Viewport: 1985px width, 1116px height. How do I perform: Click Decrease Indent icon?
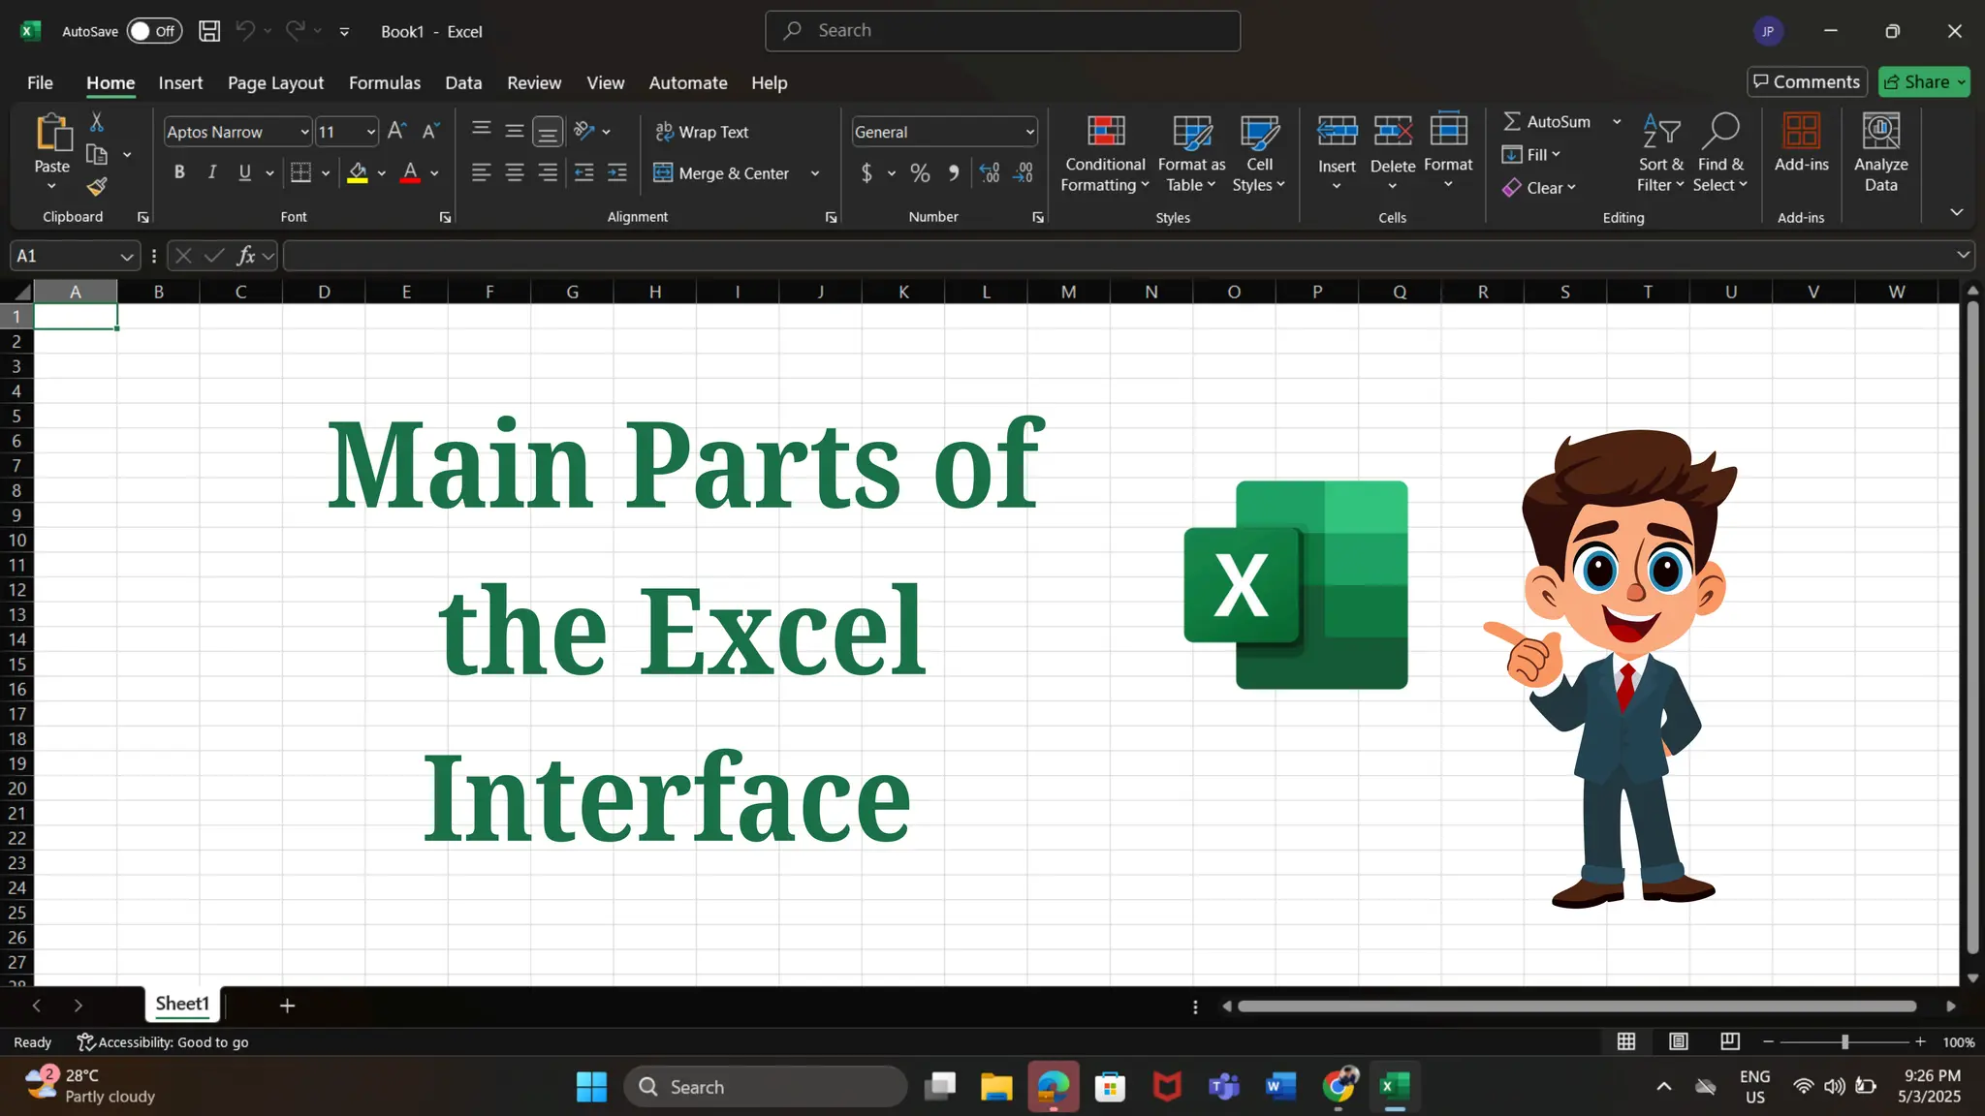point(583,172)
